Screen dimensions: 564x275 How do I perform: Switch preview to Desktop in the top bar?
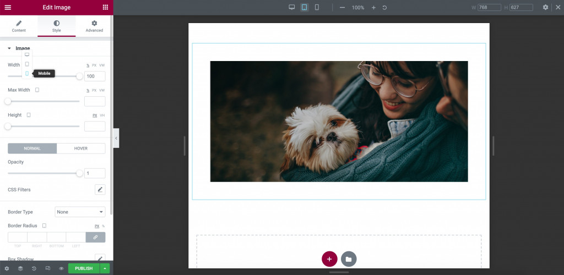[292, 7]
